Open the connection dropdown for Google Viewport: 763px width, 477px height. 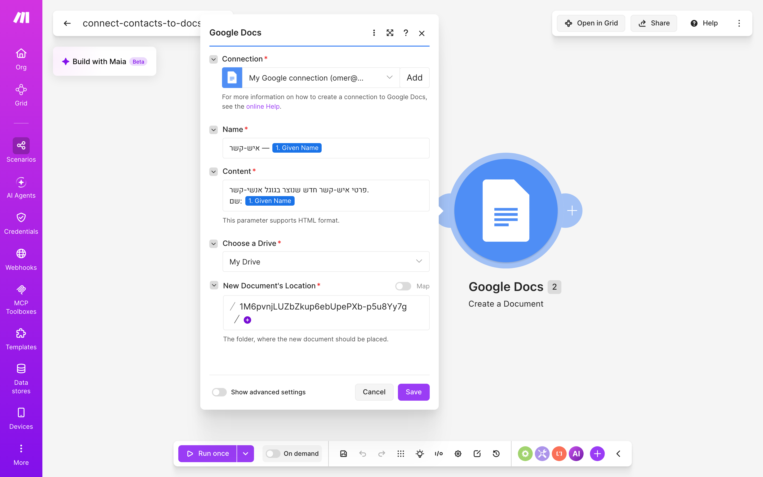coord(321,78)
